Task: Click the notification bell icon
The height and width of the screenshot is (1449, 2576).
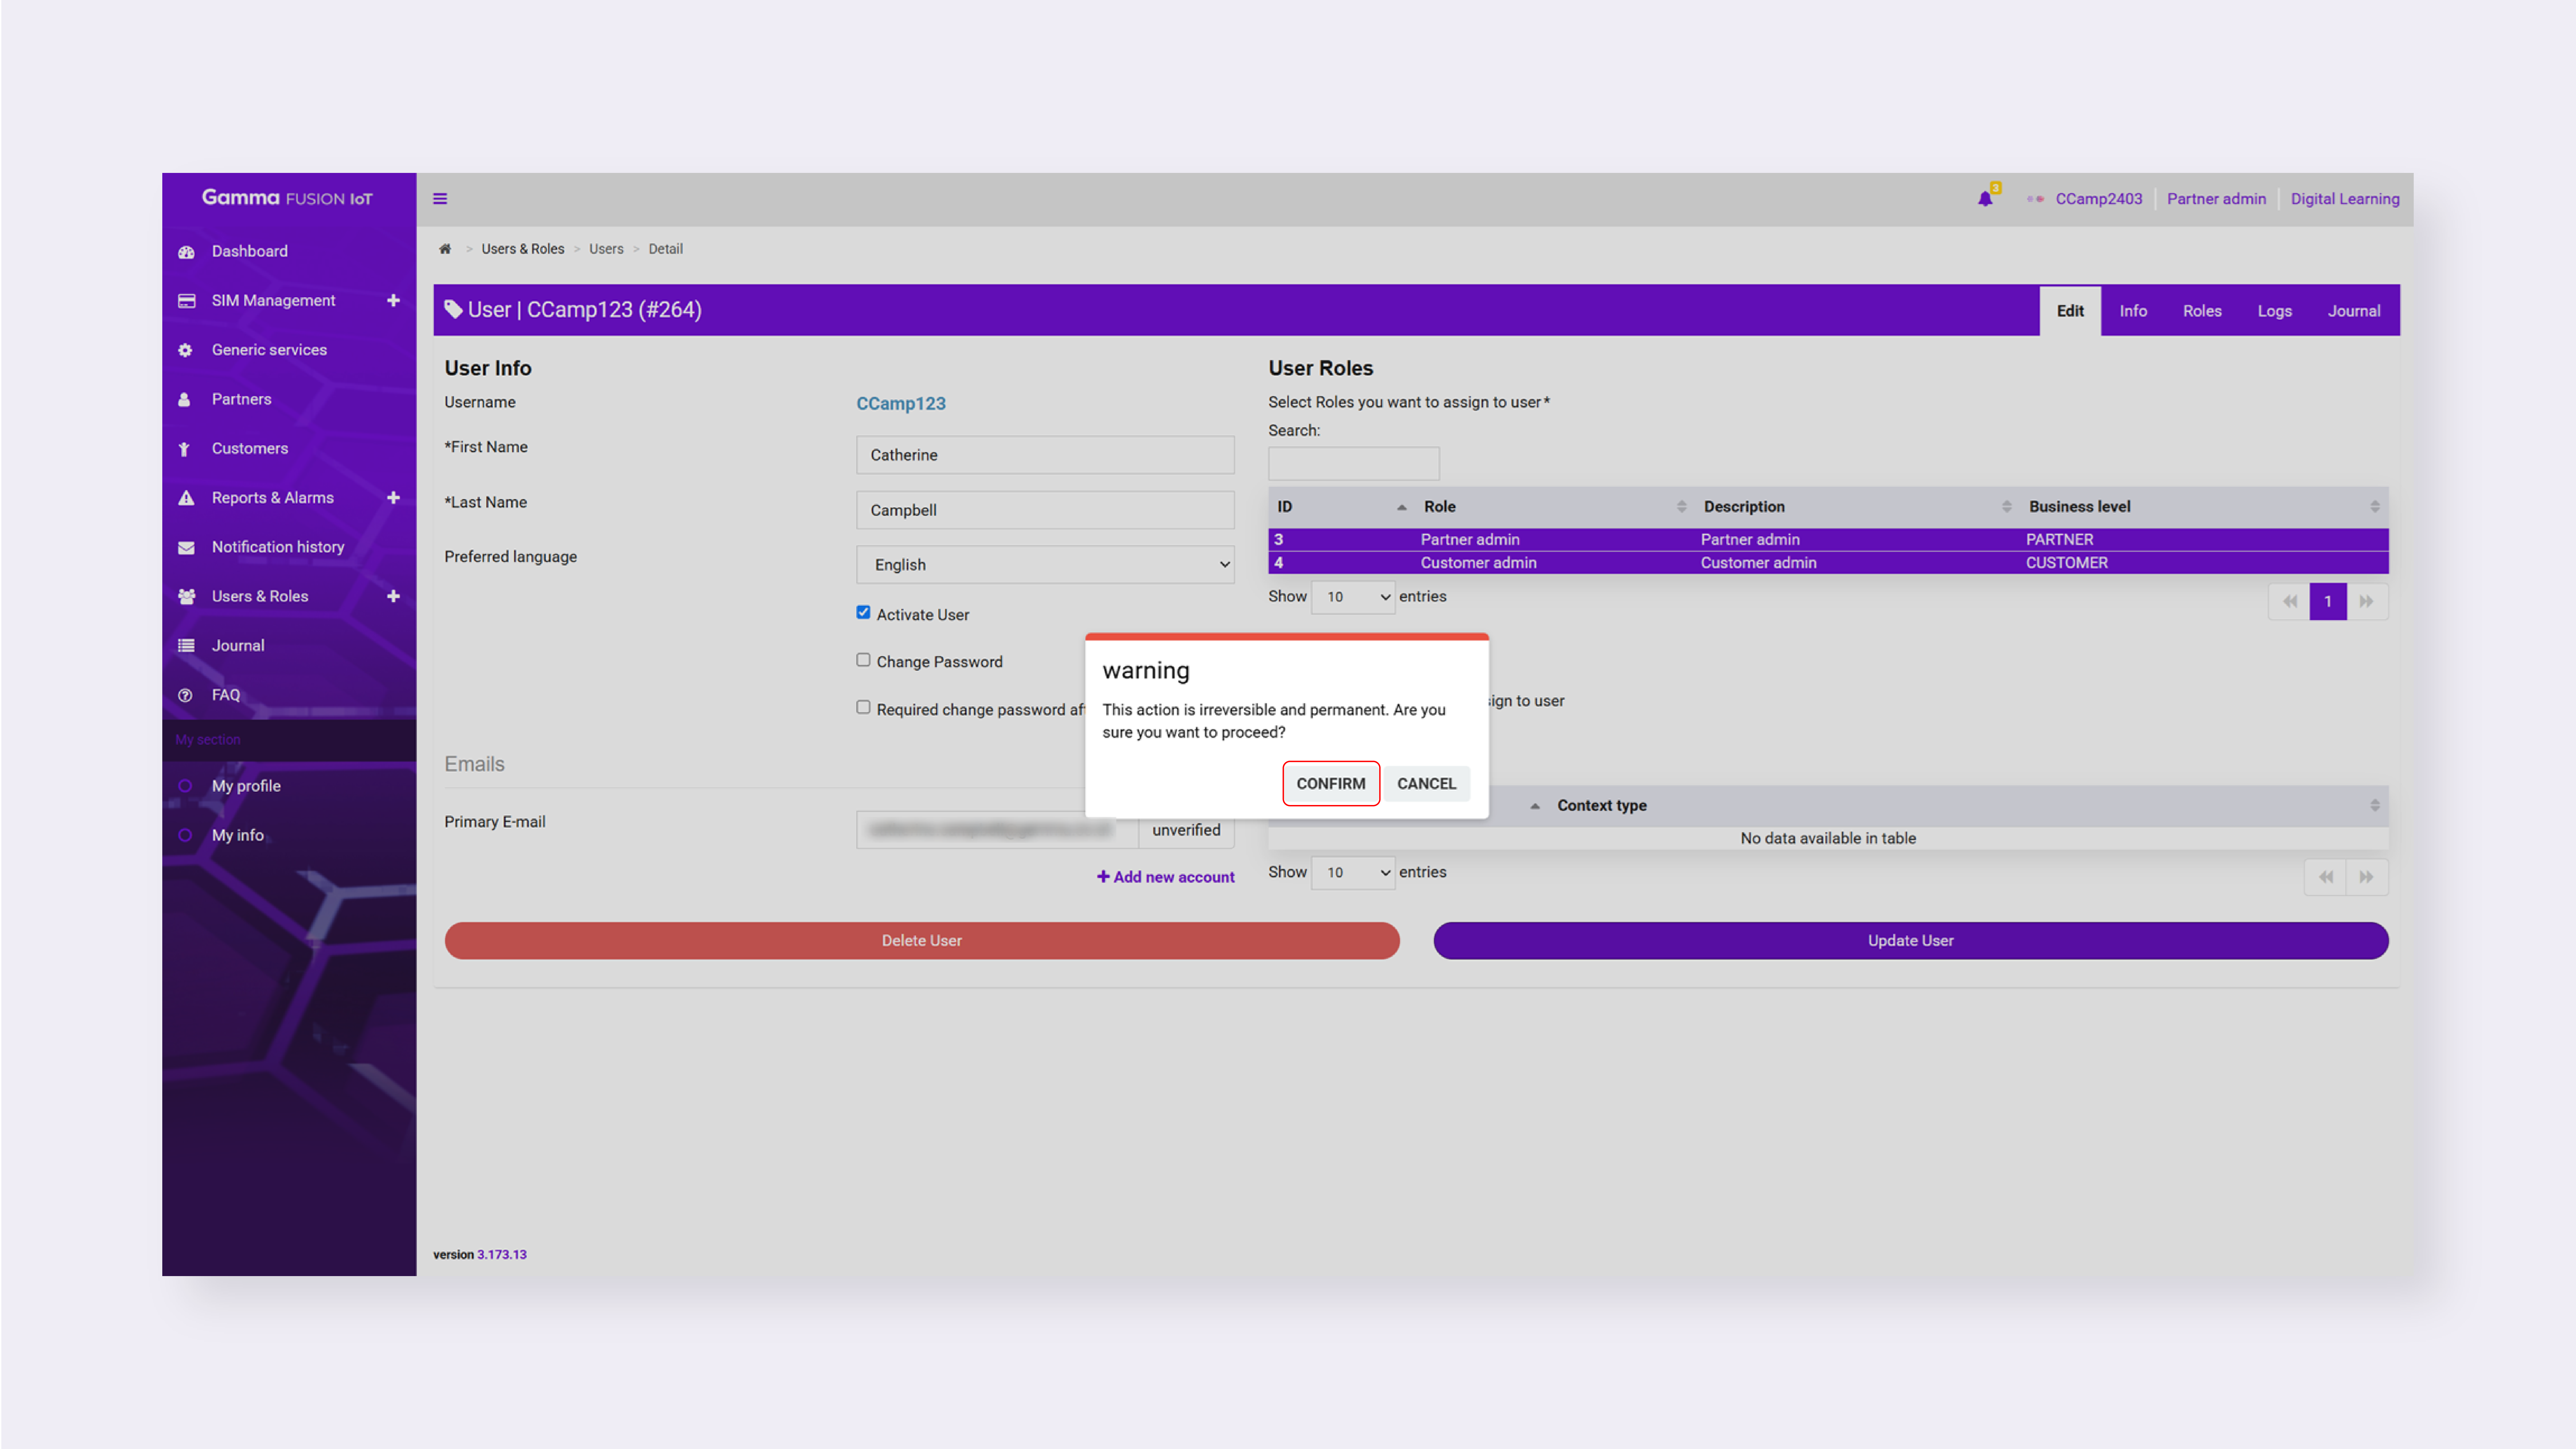Action: [1985, 199]
